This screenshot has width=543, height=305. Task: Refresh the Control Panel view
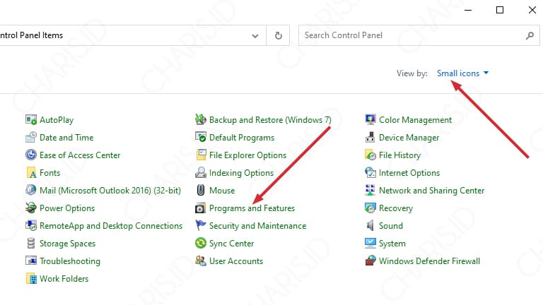click(x=278, y=35)
